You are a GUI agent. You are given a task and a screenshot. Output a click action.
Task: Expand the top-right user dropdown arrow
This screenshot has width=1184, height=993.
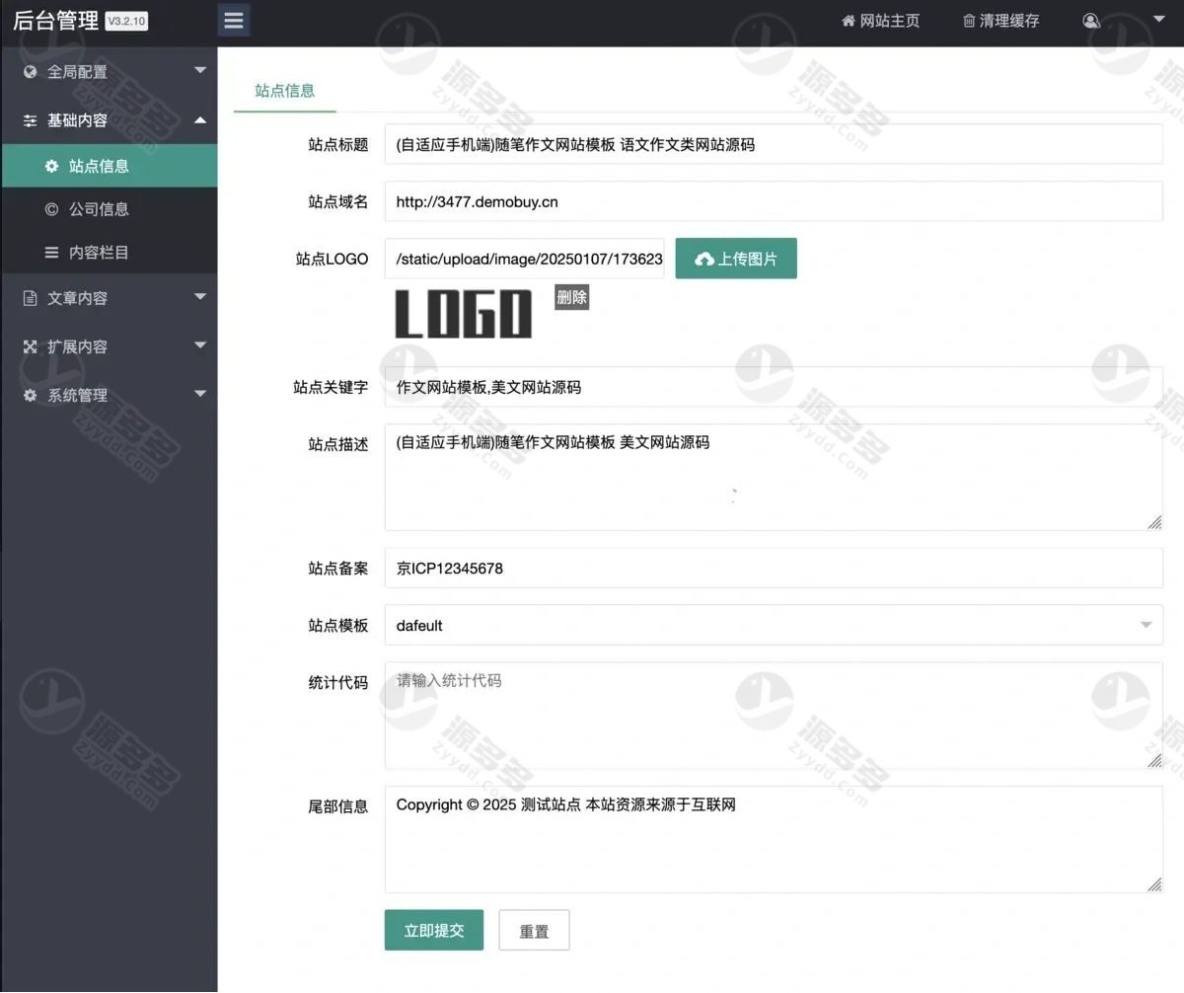click(1158, 18)
